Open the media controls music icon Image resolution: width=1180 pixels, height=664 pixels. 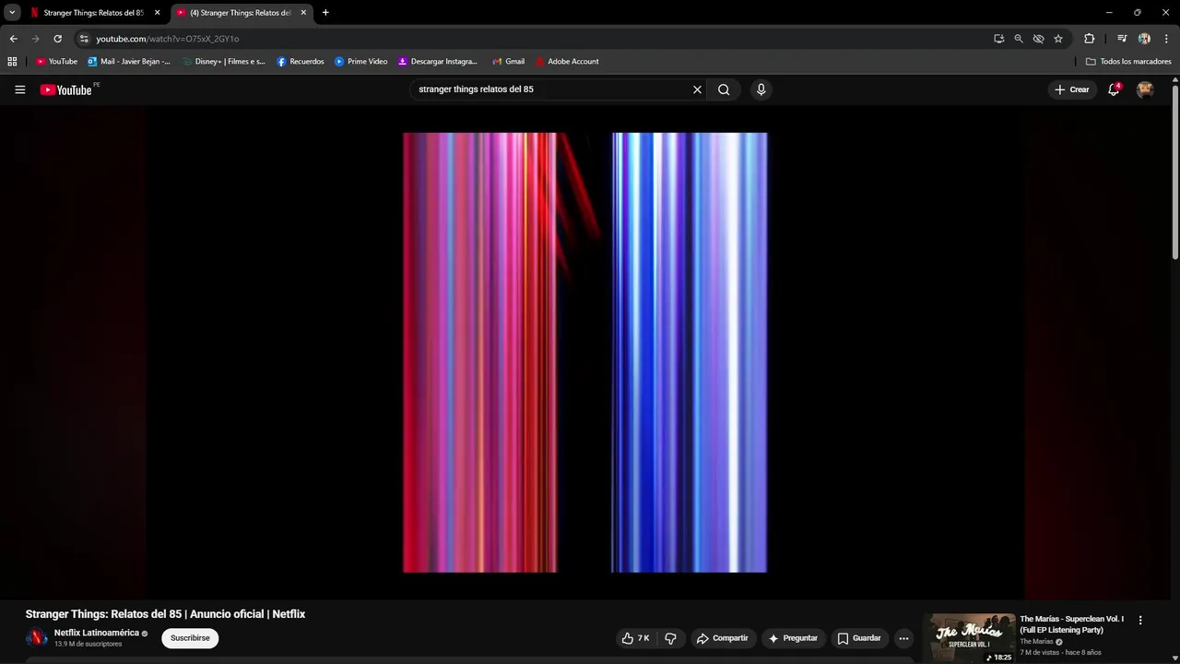pyautogui.click(x=1122, y=39)
